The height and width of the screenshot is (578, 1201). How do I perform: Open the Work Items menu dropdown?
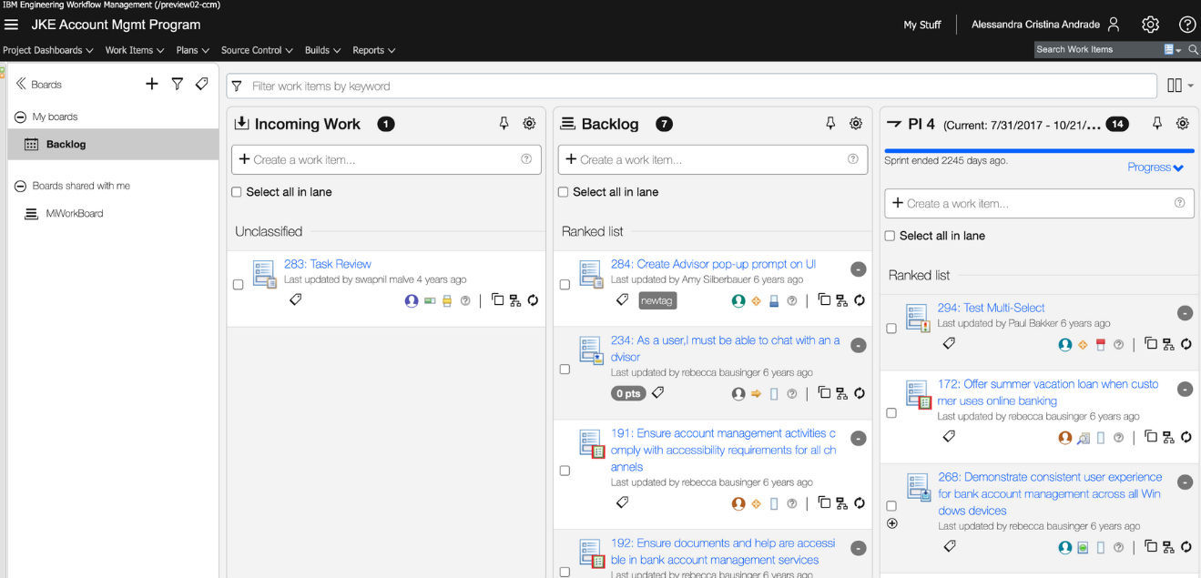133,50
